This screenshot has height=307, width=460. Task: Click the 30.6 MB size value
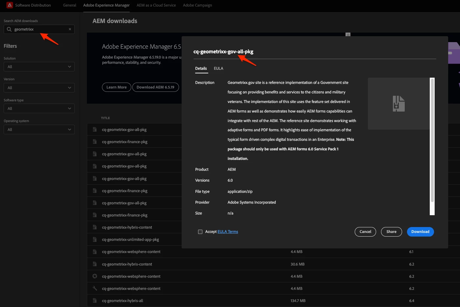(297, 264)
